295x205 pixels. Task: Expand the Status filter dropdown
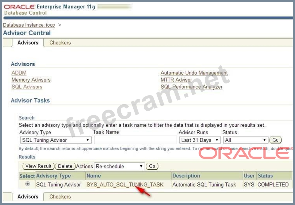246,140
